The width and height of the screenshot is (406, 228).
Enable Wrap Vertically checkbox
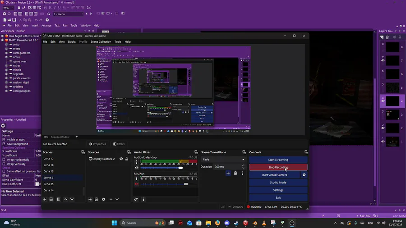tap(4, 164)
